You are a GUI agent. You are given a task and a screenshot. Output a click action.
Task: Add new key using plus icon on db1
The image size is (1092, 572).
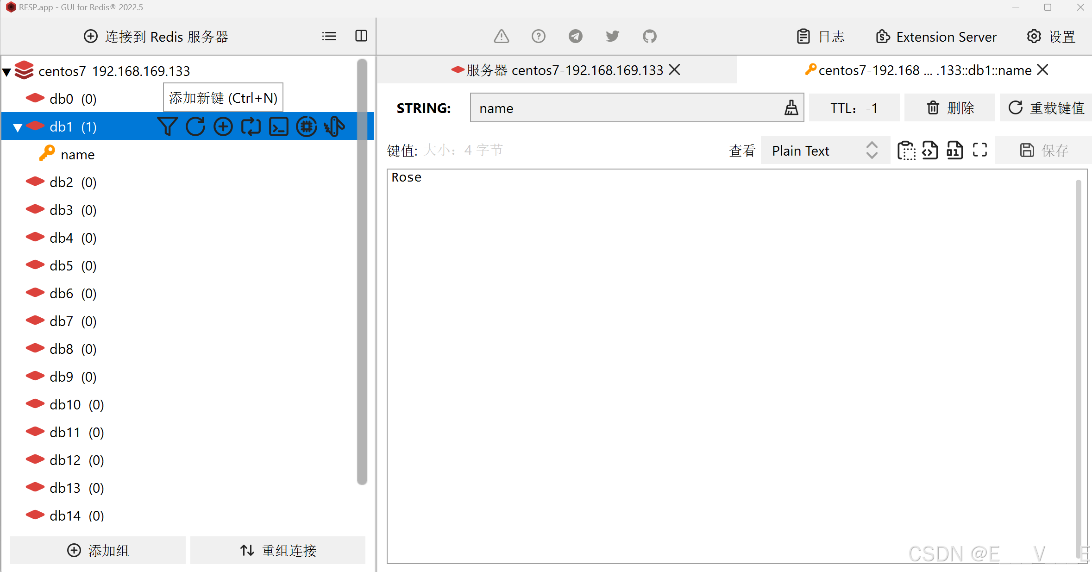[x=223, y=126]
